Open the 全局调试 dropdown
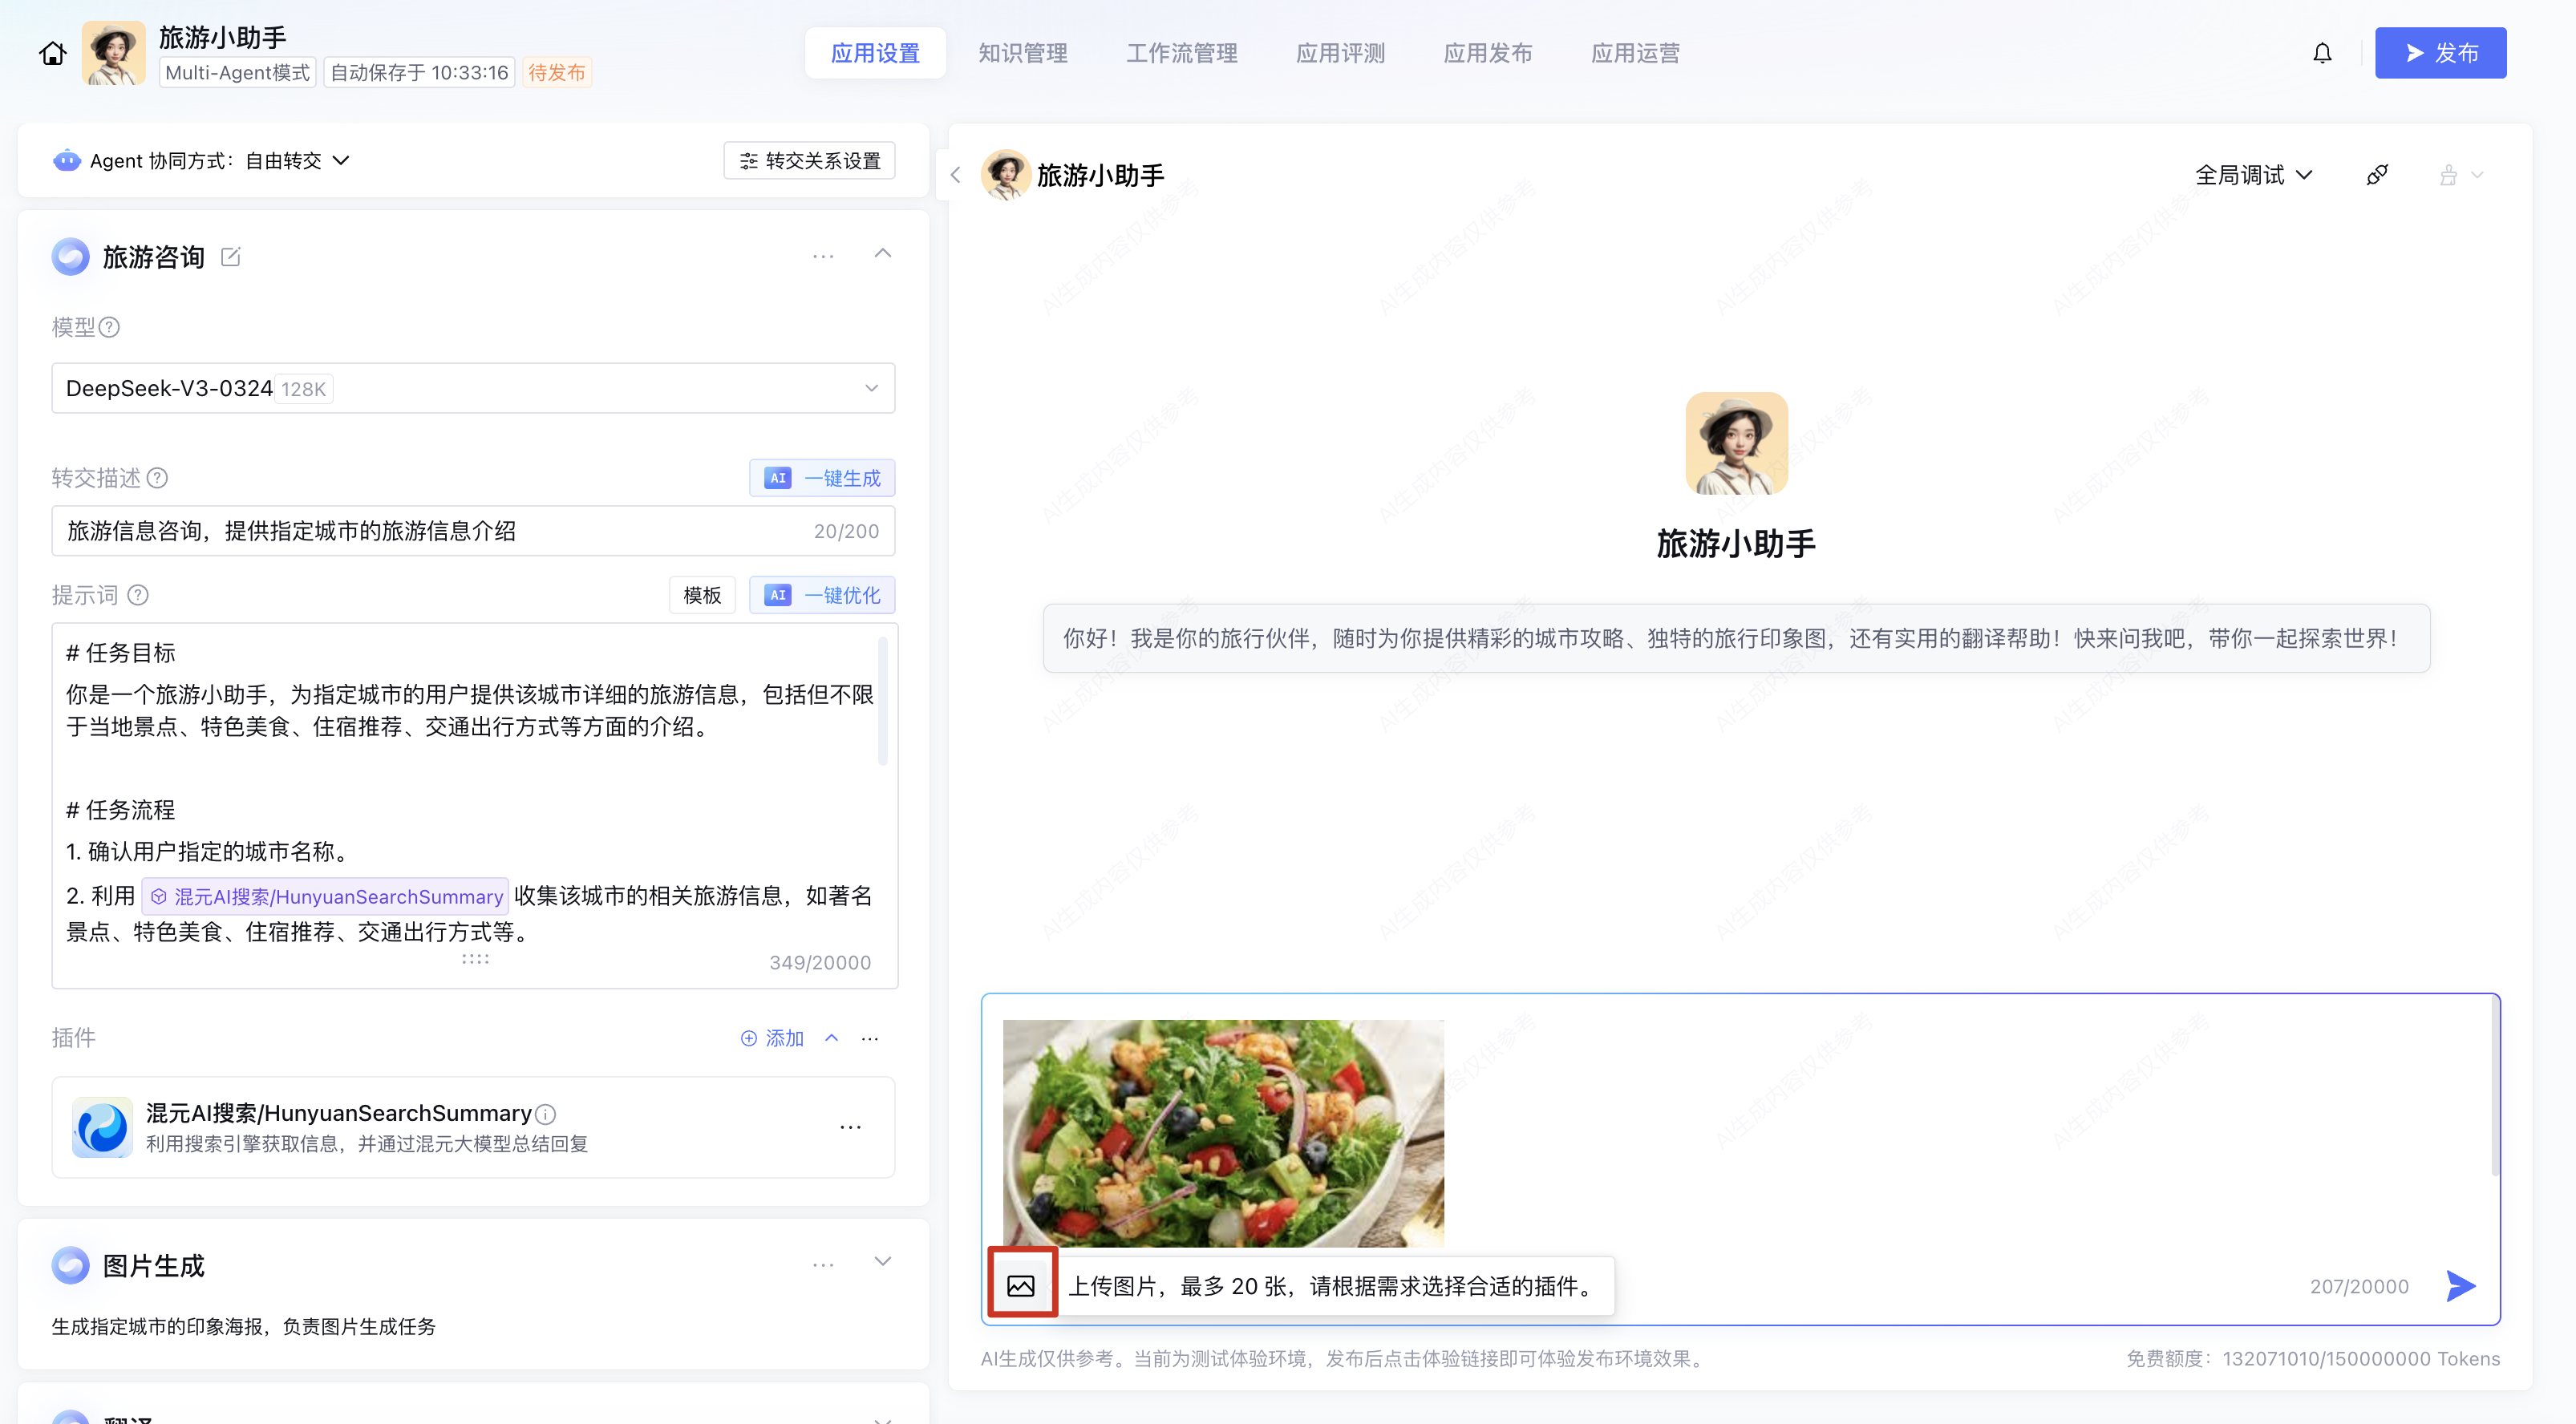2576x1424 pixels. 2253,175
